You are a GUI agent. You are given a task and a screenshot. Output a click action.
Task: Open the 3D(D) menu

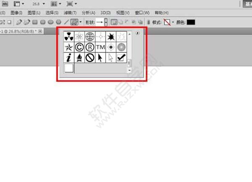(x=105, y=13)
